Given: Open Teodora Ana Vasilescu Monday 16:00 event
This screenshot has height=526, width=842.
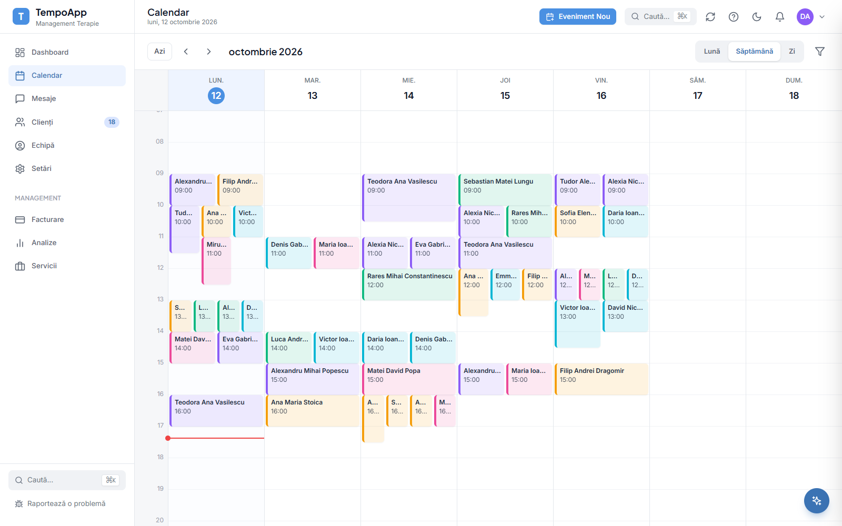Looking at the screenshot, I should point(216,411).
